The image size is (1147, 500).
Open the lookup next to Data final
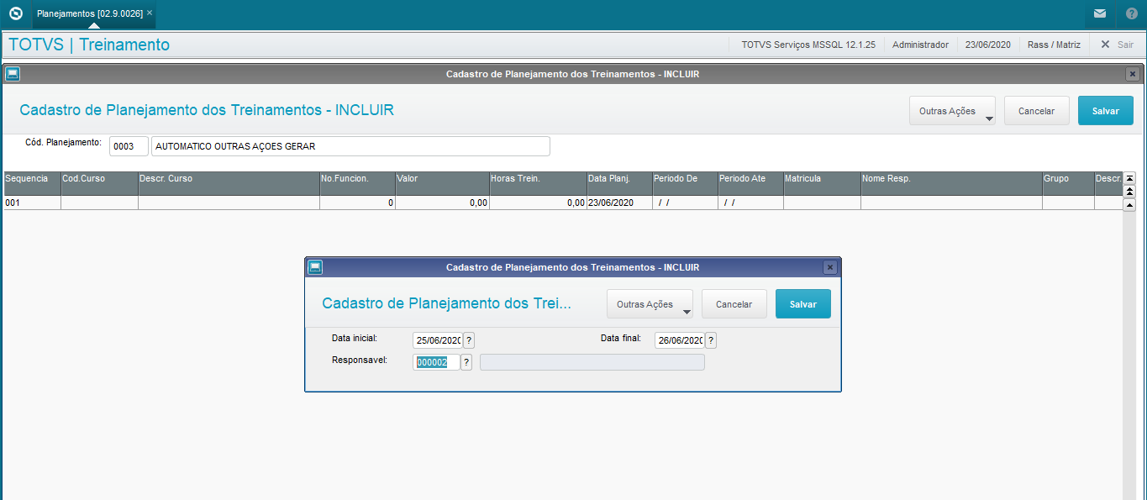click(x=711, y=340)
